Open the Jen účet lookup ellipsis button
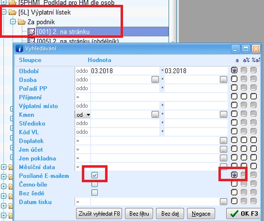Image resolution: width=264 pixels, height=221 pixels. [223, 149]
